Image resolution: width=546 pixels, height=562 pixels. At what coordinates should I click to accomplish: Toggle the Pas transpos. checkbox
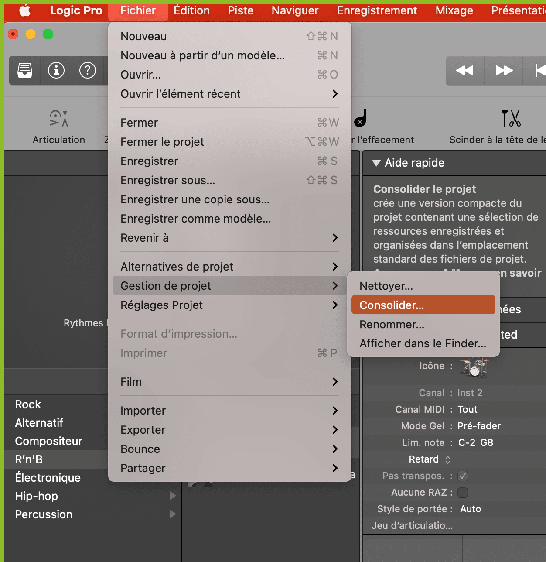click(463, 476)
